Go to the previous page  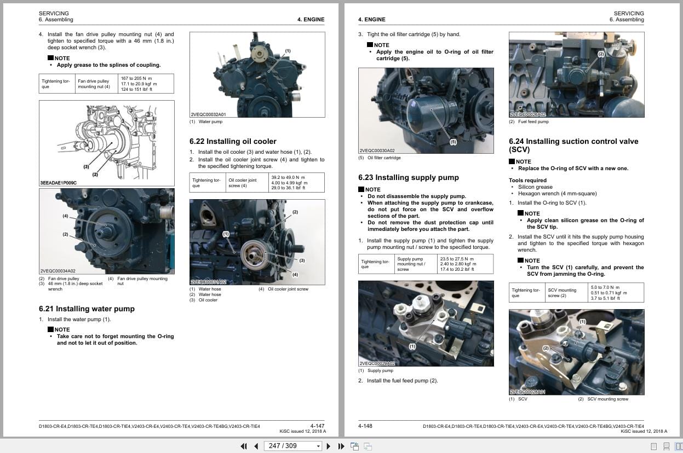[256, 446]
